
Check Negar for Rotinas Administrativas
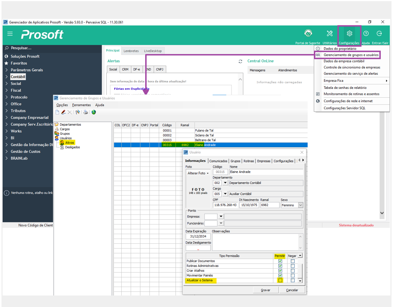tap(293, 266)
